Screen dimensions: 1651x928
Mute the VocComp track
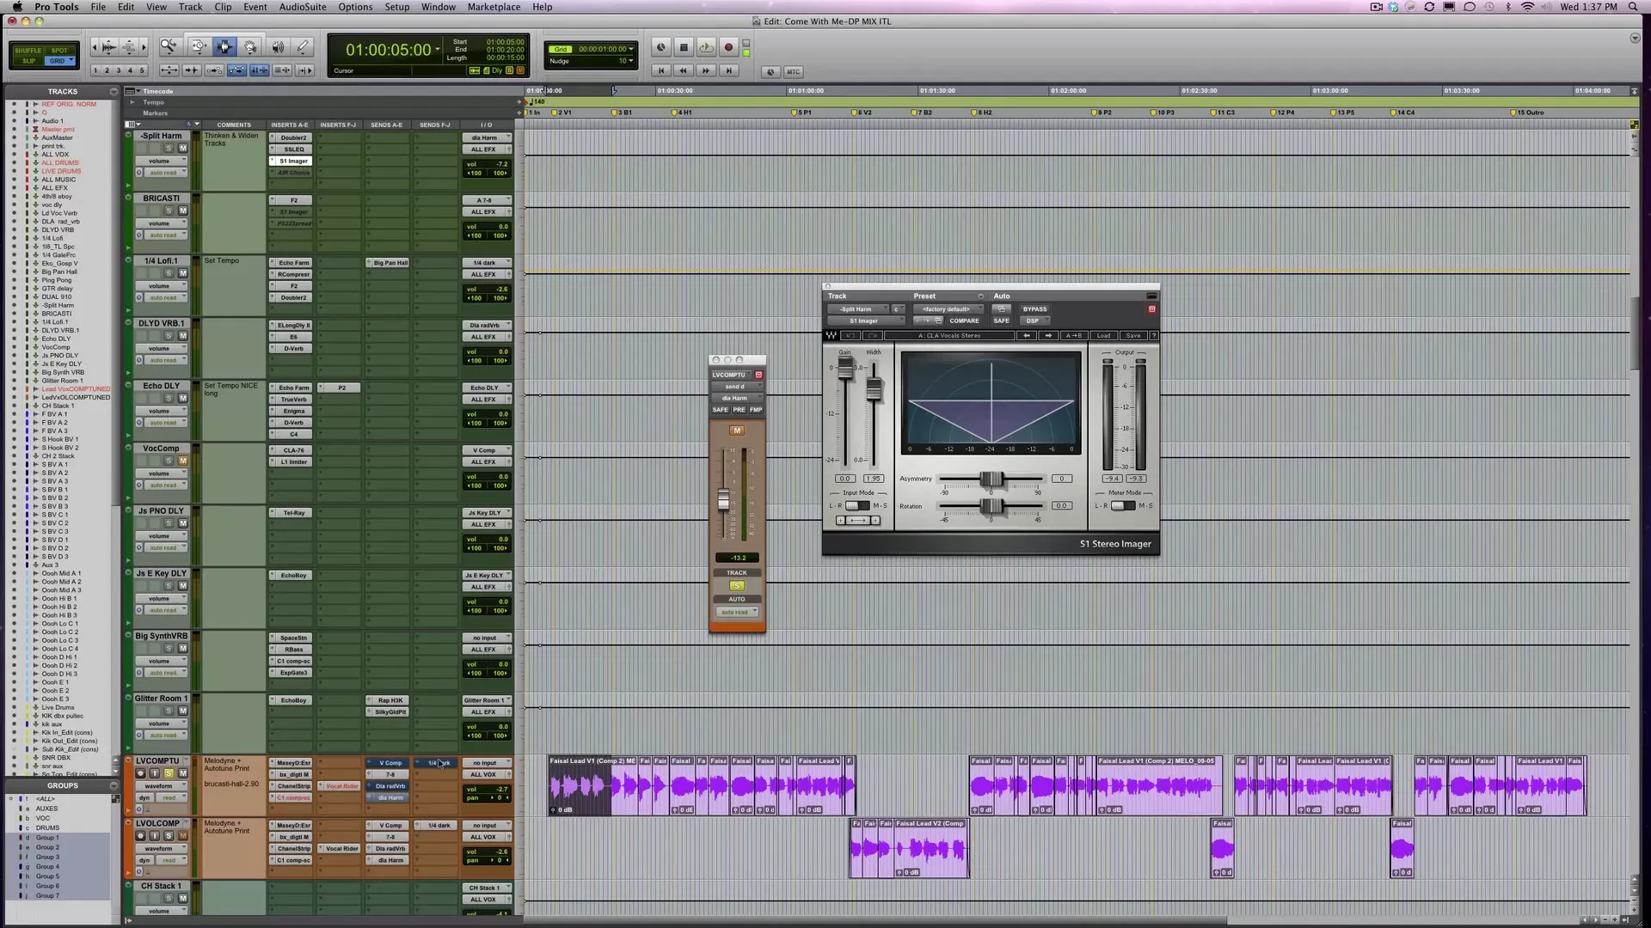pyautogui.click(x=182, y=461)
